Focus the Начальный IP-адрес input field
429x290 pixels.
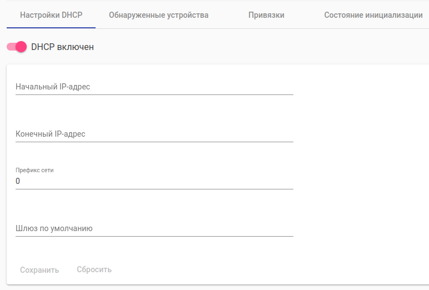pos(154,87)
